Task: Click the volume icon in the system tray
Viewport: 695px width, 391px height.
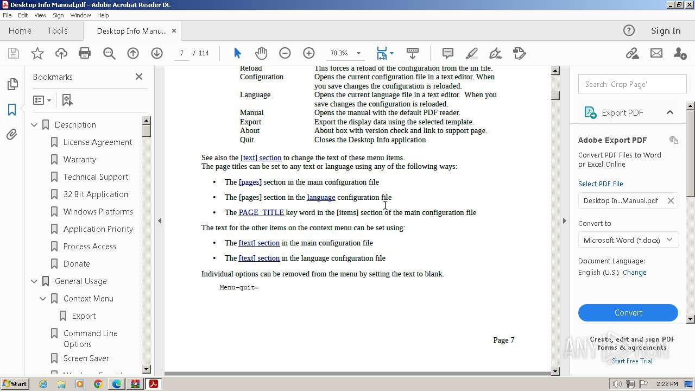Action: point(617,384)
